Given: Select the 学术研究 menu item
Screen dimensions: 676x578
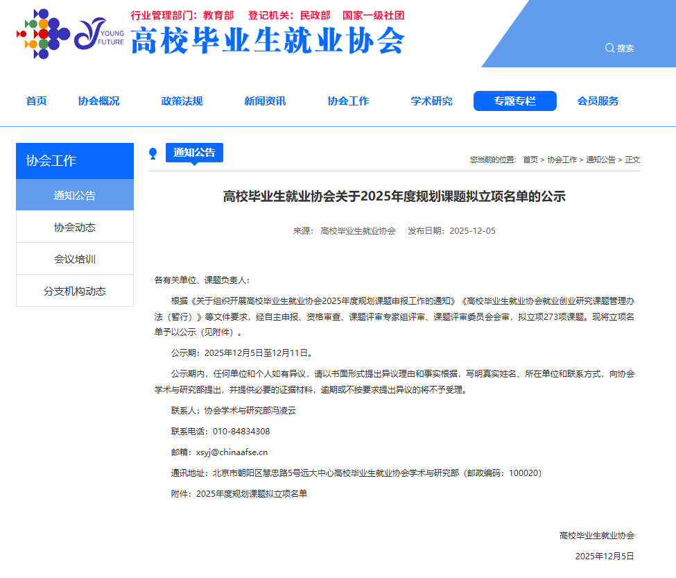Looking at the screenshot, I should click(x=431, y=101).
